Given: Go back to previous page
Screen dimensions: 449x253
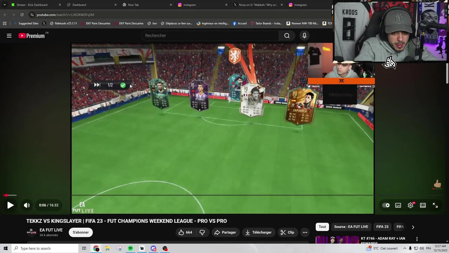Looking at the screenshot, I should [x=5, y=15].
